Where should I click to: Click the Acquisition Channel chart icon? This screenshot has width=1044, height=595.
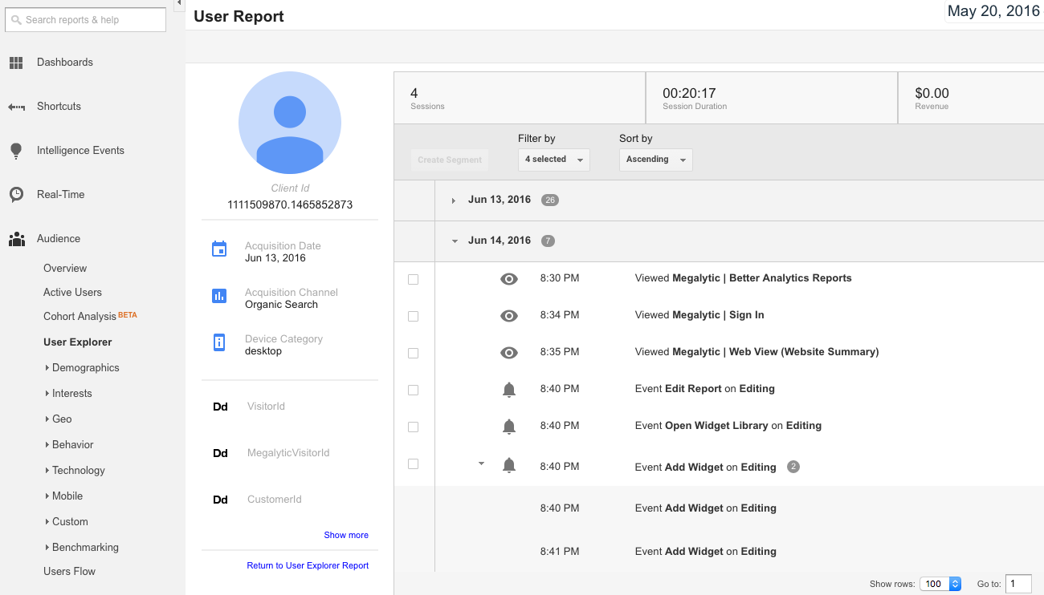pos(219,296)
